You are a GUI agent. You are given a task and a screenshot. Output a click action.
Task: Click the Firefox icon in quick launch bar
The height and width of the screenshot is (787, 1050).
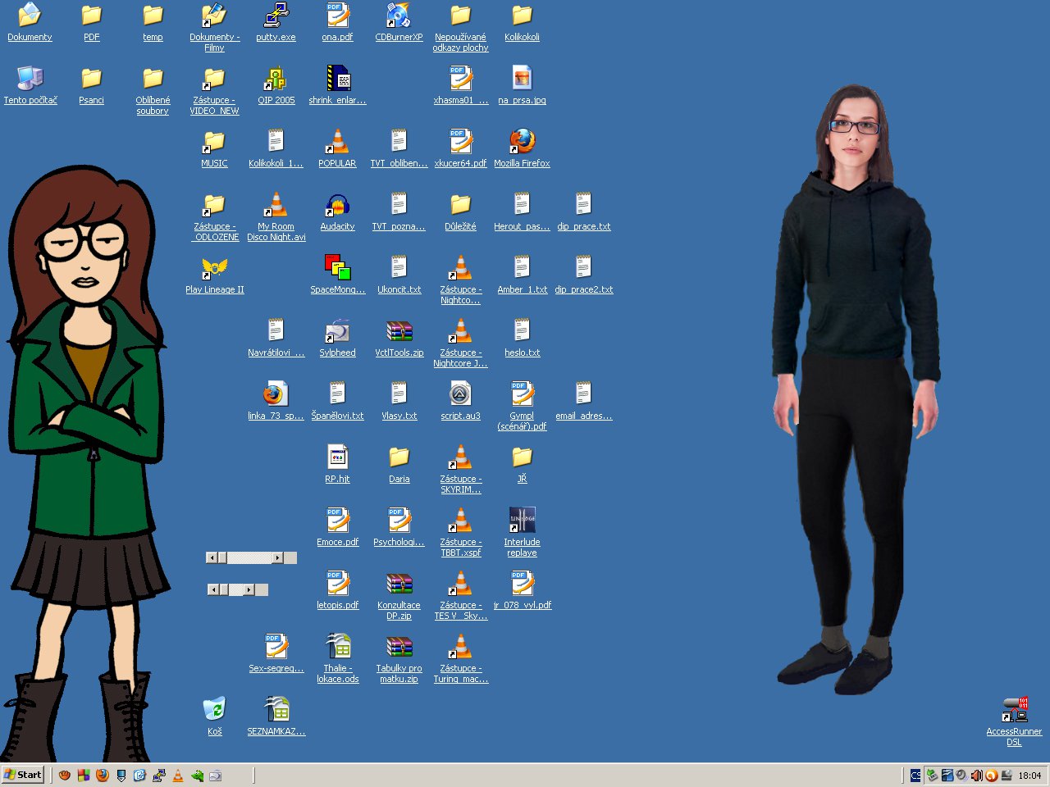(x=103, y=775)
